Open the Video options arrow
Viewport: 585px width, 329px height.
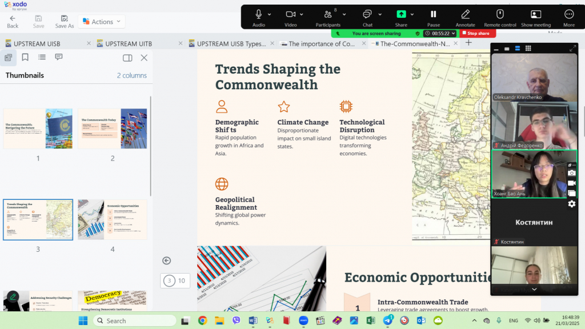point(302,14)
